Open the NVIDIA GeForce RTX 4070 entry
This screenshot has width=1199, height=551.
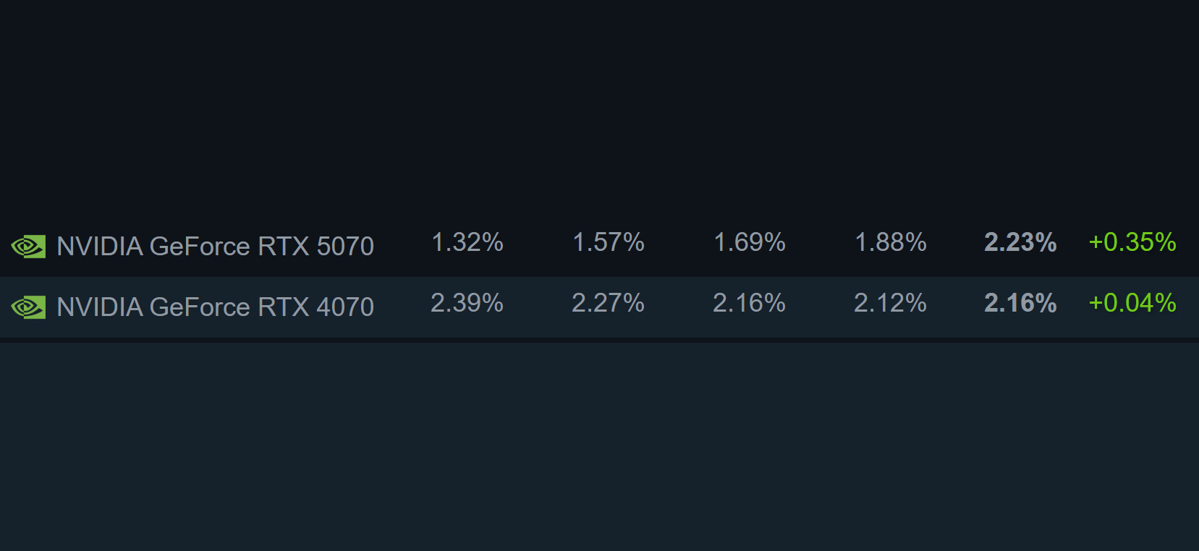click(x=215, y=307)
